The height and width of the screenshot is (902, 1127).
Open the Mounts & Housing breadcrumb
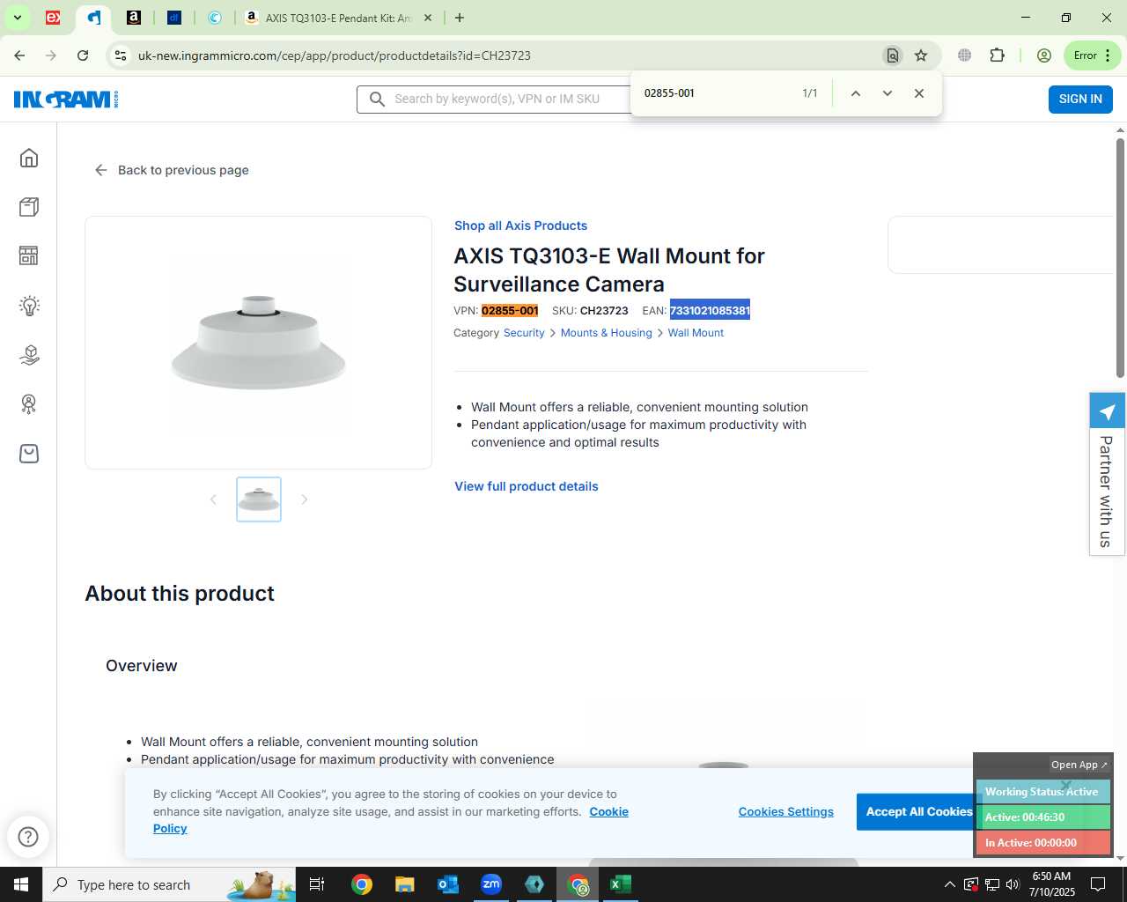click(x=607, y=333)
